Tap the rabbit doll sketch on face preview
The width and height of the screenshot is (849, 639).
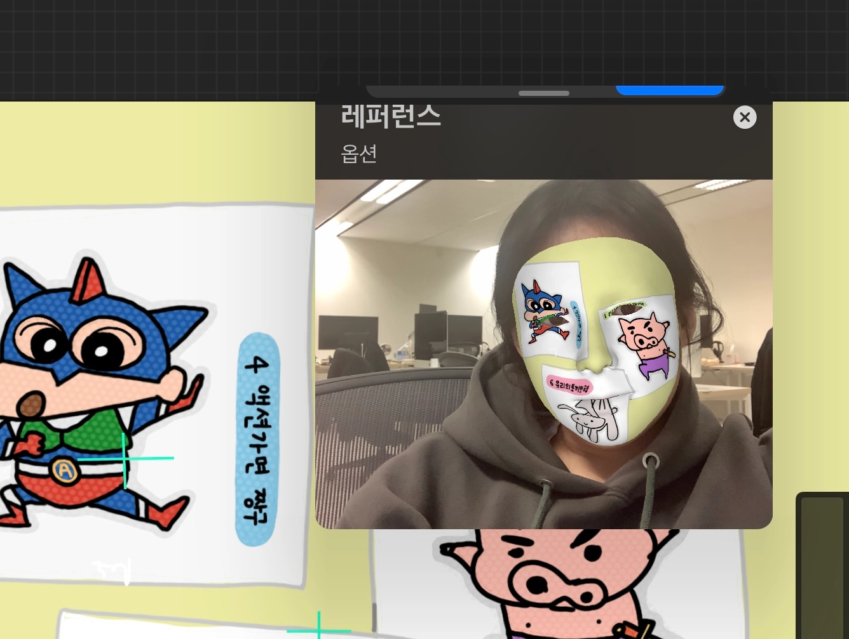click(x=594, y=420)
